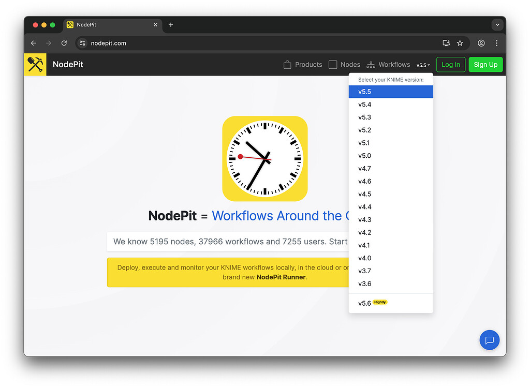The image size is (530, 388).
Task: Expand the browser window chevron control
Action: [497, 24]
